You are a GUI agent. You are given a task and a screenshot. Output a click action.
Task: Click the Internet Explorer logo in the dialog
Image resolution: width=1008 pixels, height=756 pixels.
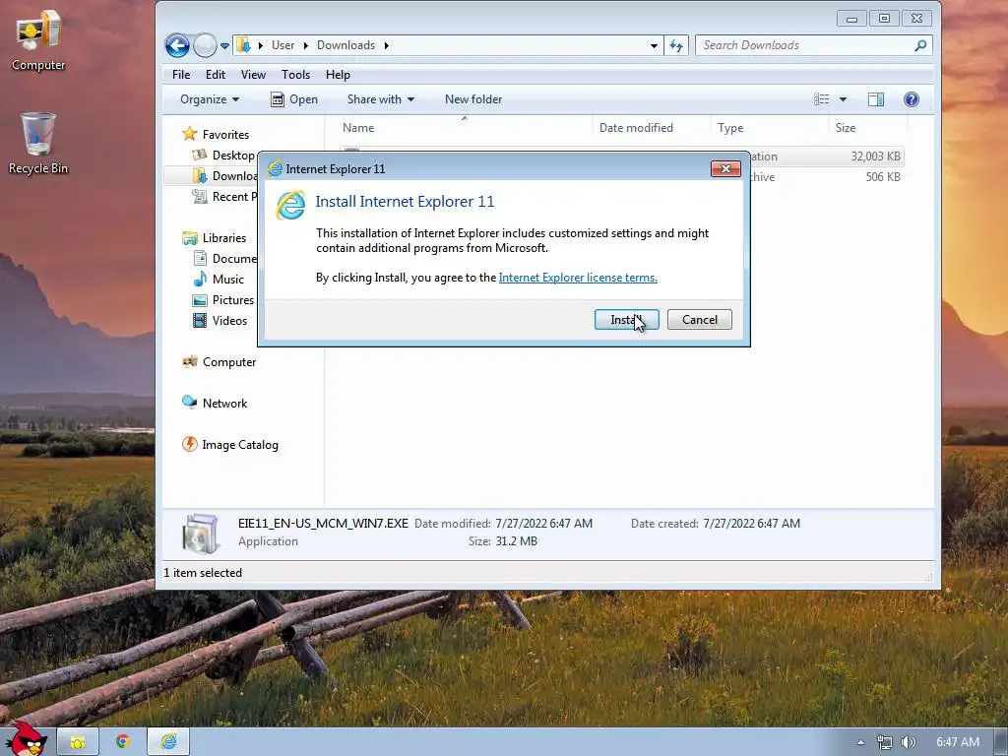(x=290, y=205)
